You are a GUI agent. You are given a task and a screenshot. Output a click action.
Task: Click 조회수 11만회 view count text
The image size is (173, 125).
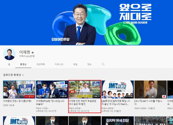tap(42, 108)
